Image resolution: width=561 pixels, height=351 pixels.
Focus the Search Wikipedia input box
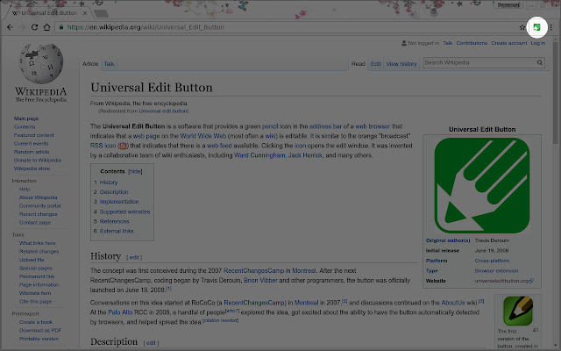479,62
